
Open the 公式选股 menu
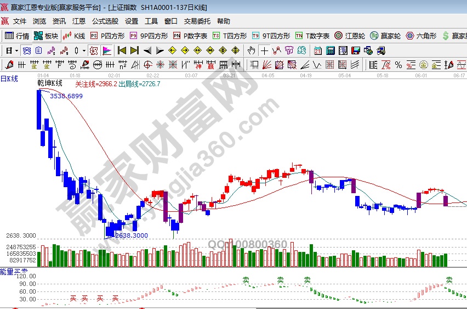[x=105, y=21]
